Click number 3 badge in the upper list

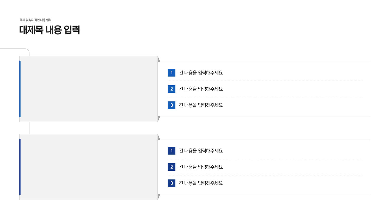click(172, 105)
